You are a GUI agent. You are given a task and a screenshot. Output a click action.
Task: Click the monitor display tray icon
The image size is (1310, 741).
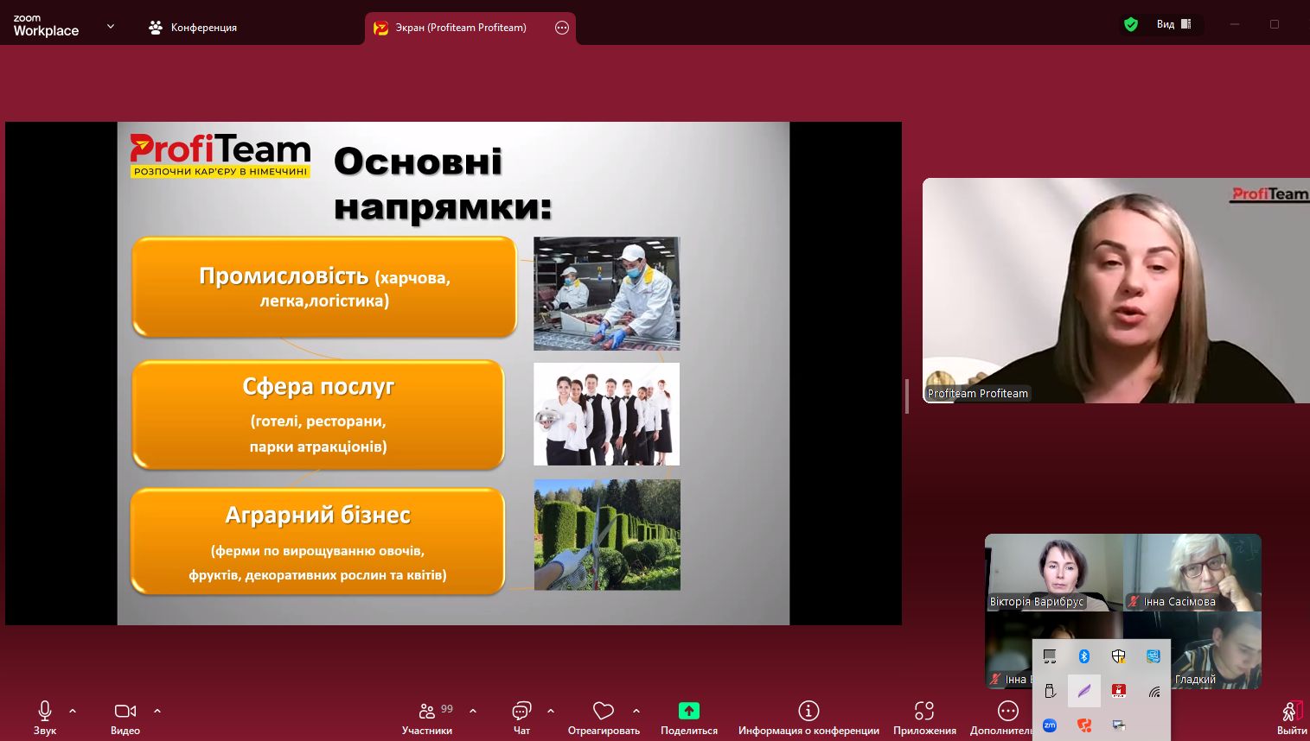(1050, 656)
